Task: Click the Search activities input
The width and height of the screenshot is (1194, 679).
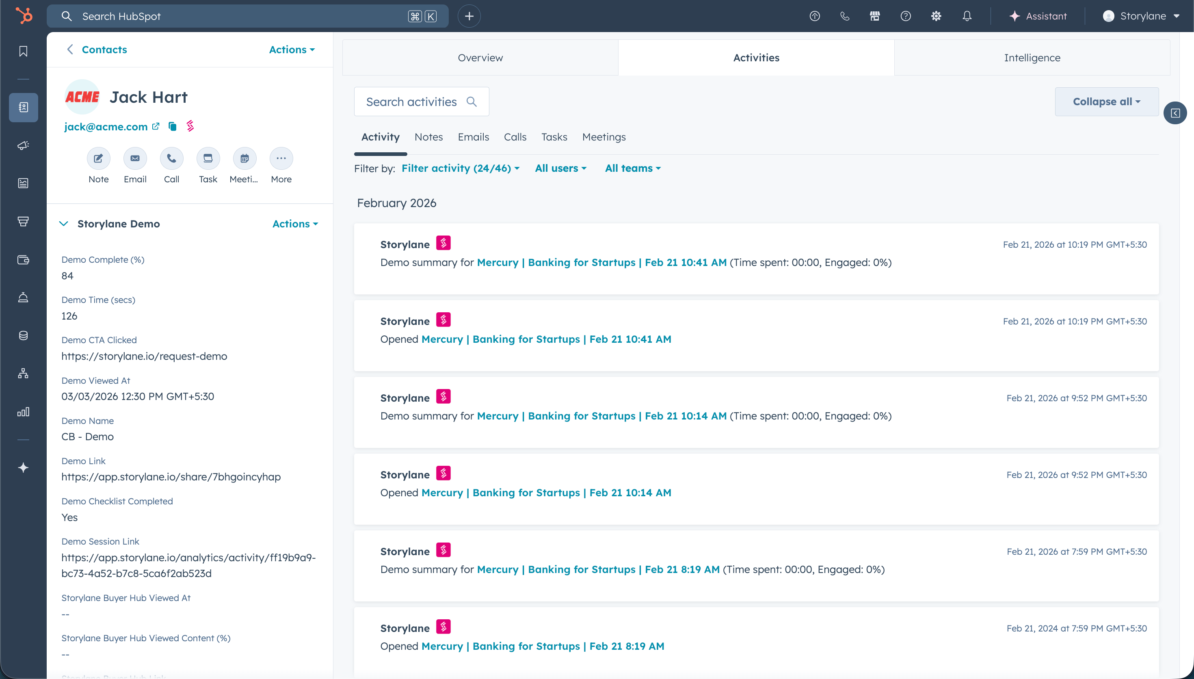Action: (x=422, y=102)
